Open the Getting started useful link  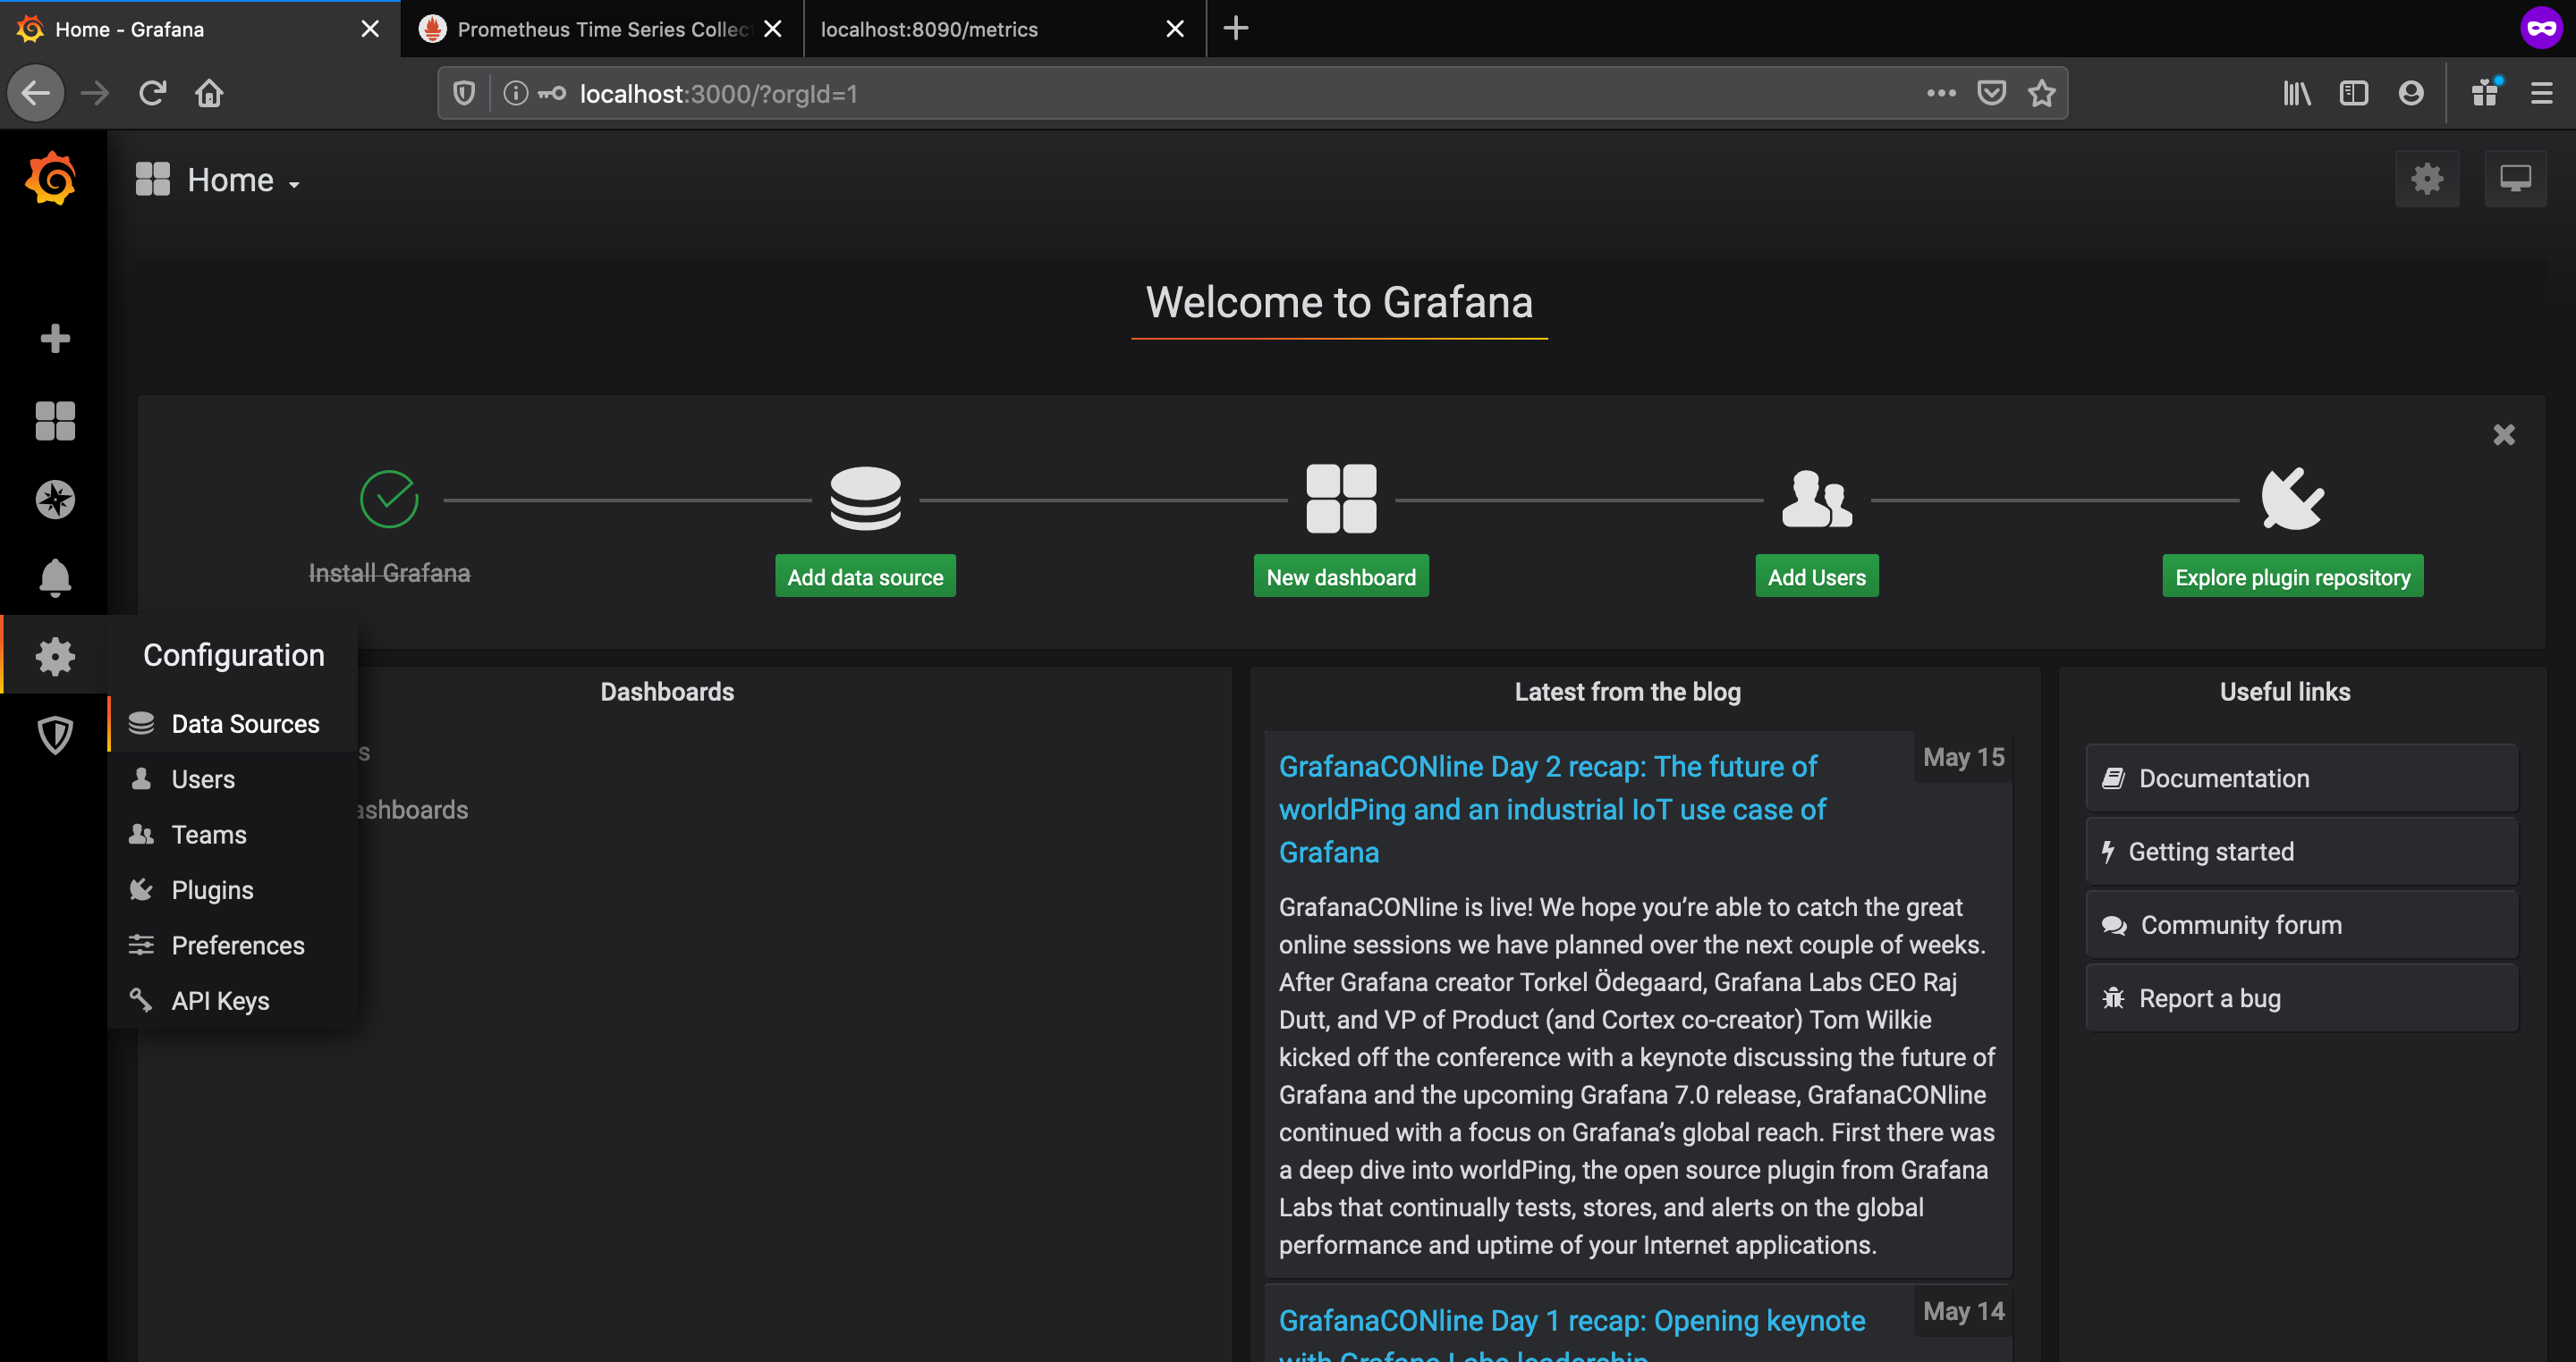click(2302, 853)
